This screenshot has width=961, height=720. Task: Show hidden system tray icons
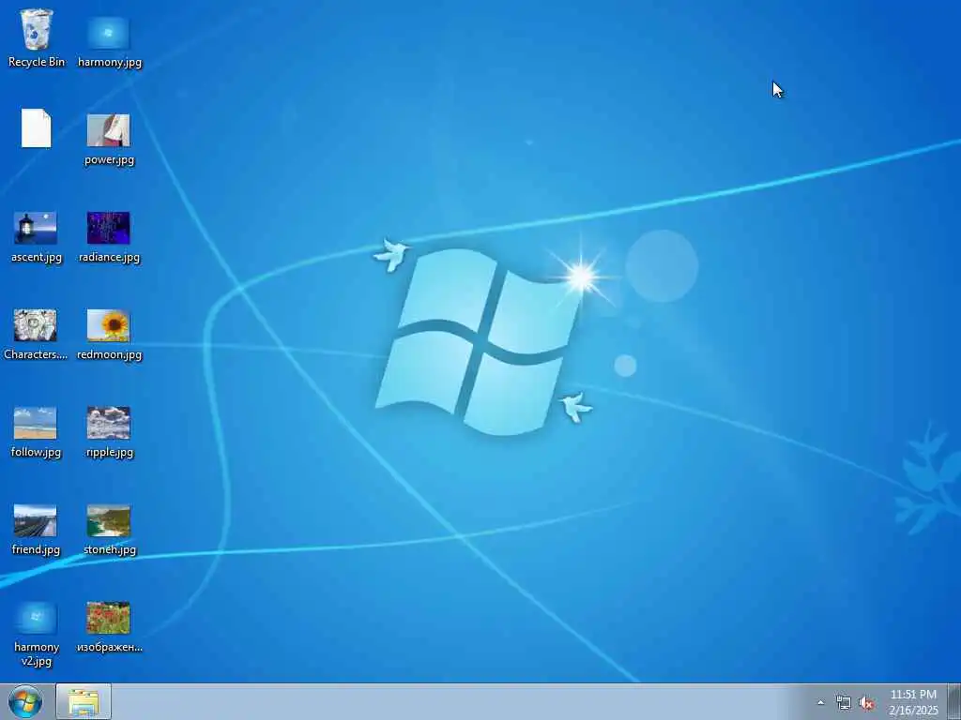pos(820,703)
